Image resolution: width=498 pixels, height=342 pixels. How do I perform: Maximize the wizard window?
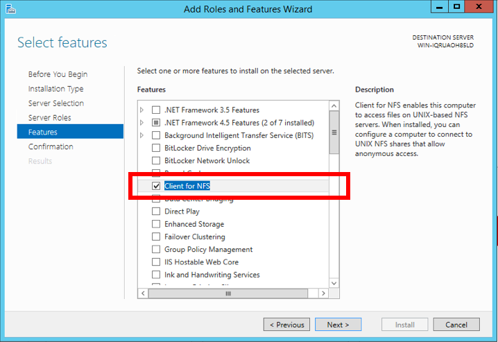tap(456, 7)
